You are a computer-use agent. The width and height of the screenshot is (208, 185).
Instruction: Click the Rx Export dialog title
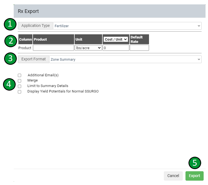28,11
